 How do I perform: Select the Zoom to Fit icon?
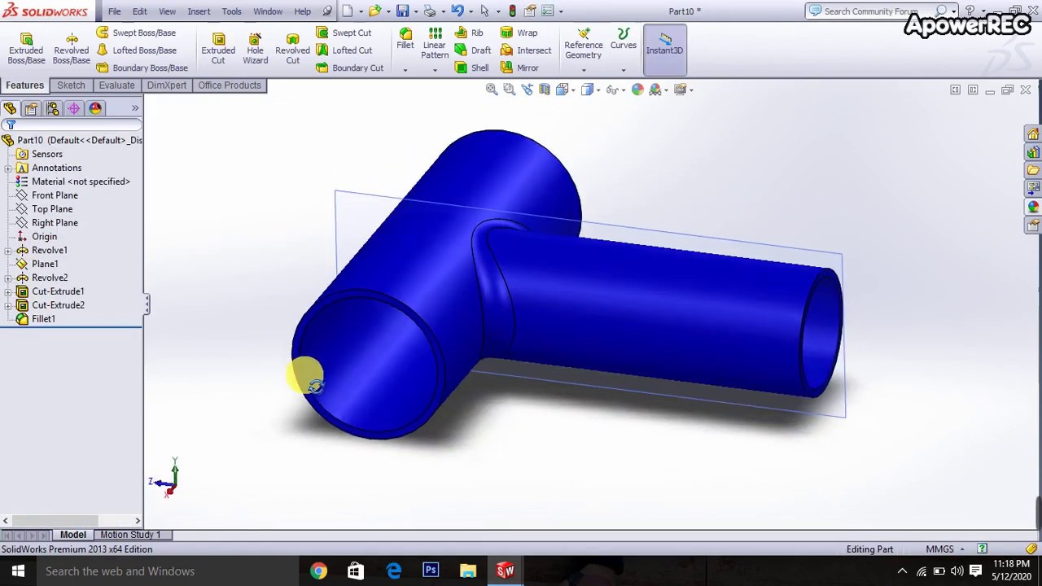click(492, 90)
